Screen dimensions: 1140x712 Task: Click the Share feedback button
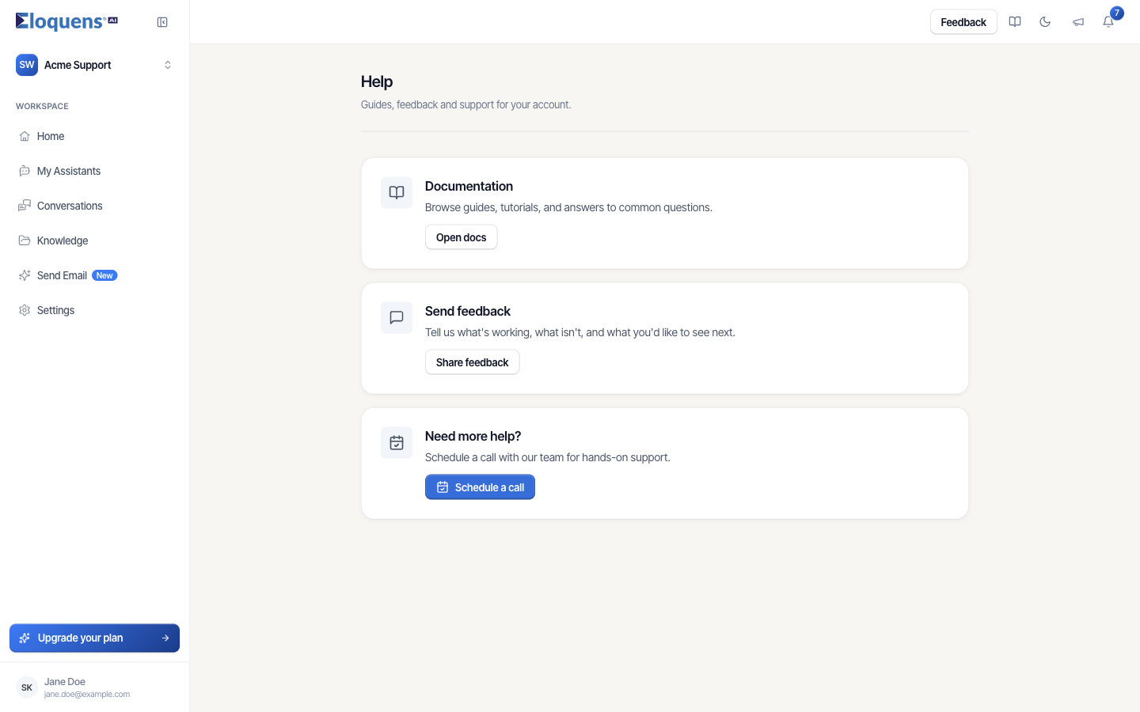pos(473,362)
